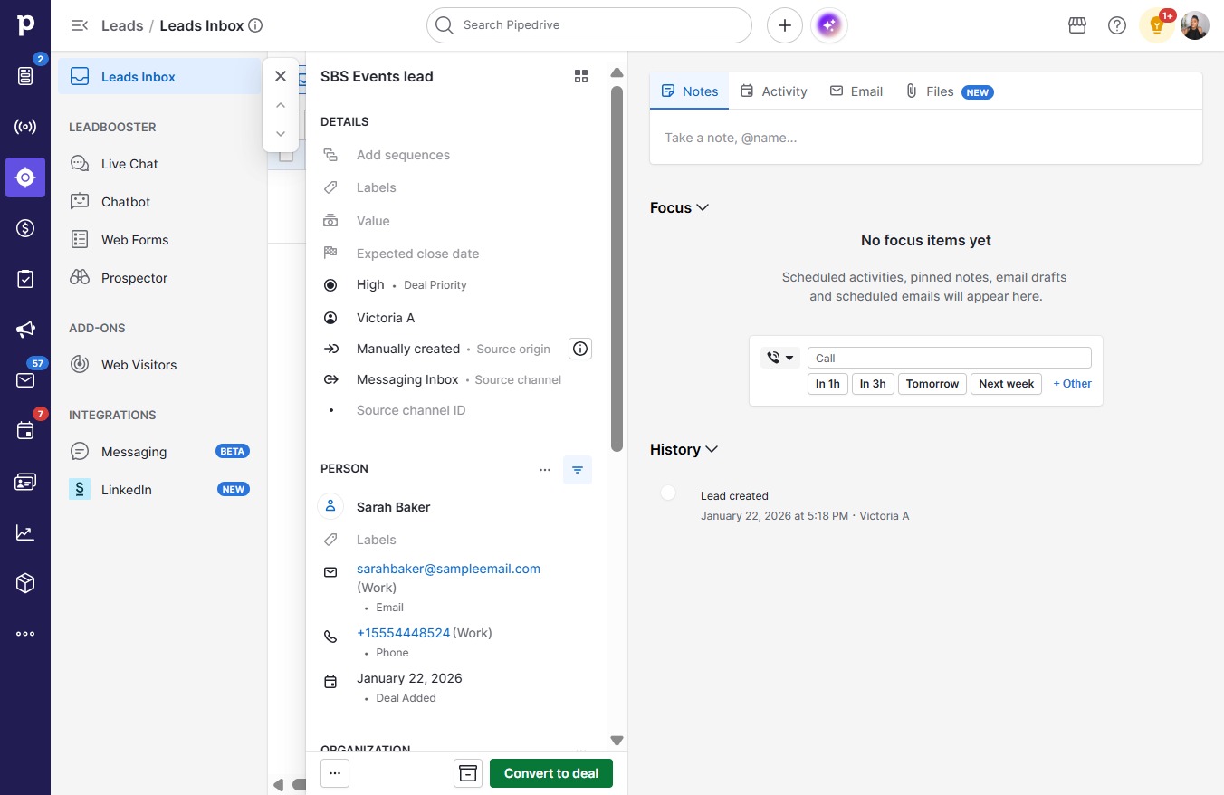
Task: Click the + Other schedule link
Action: [x=1072, y=384]
